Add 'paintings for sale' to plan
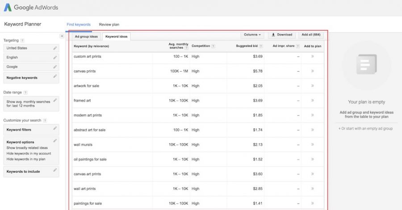 point(313,203)
